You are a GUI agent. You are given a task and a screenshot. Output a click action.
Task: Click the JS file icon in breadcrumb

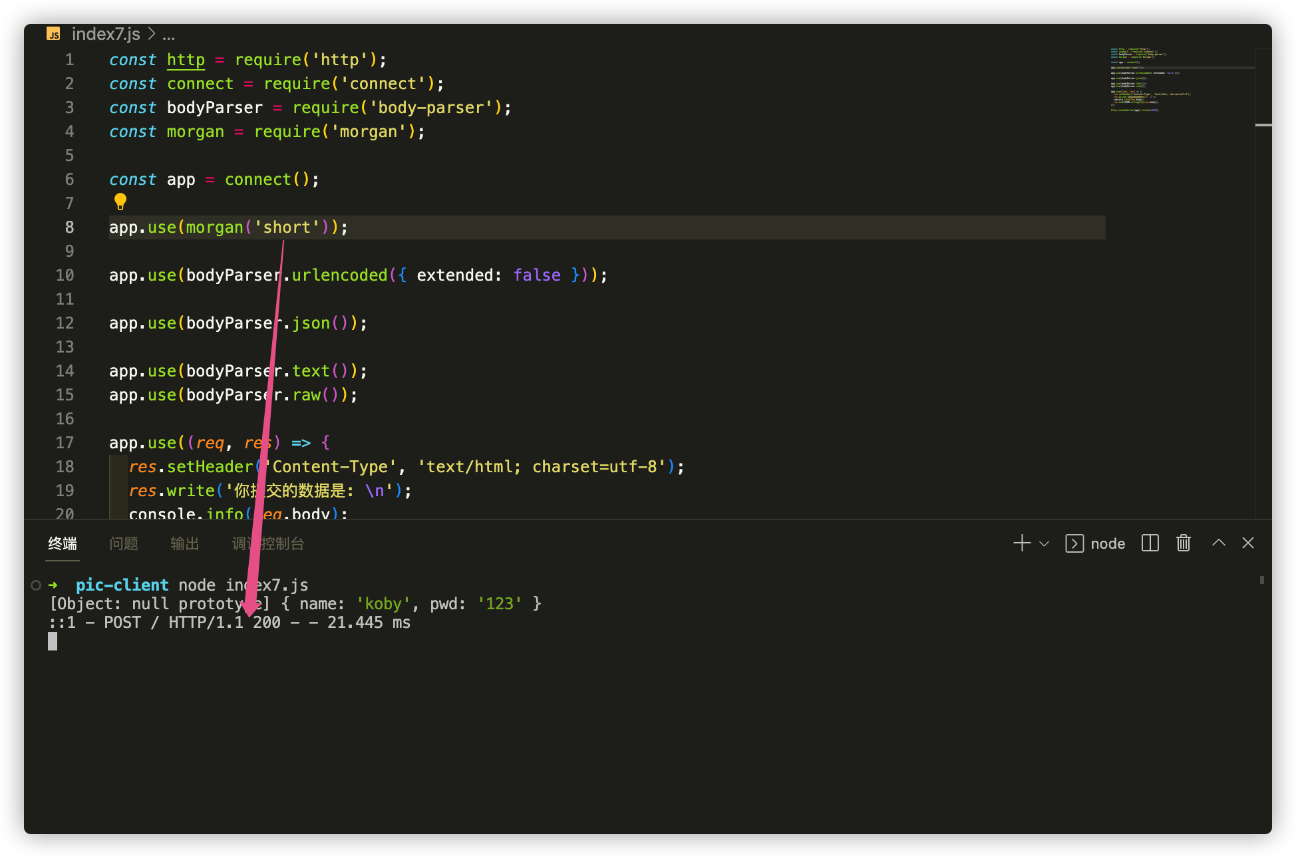[x=53, y=34]
